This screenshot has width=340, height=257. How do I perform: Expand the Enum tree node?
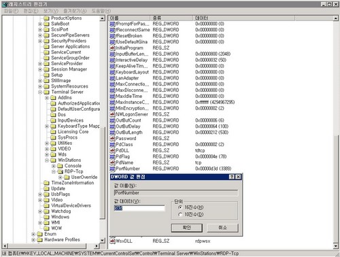(x=33, y=235)
